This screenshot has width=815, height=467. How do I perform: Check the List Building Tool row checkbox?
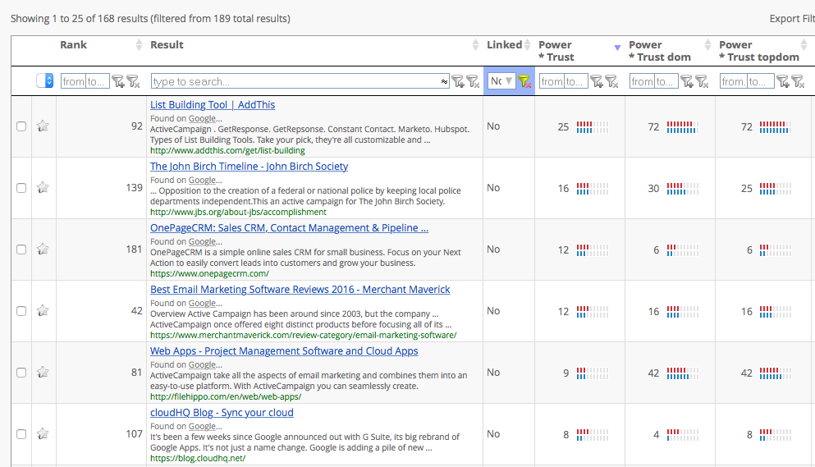tap(21, 126)
